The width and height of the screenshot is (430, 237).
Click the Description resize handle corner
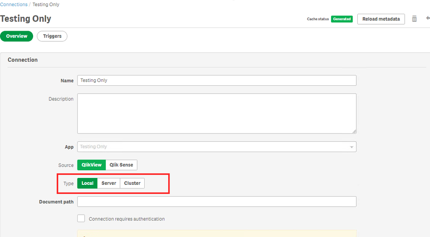click(354, 131)
